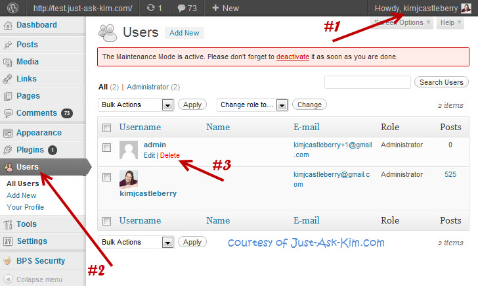This screenshot has width=478, height=286.
Task: Select All Users in Users submenu
Action: tap(23, 183)
